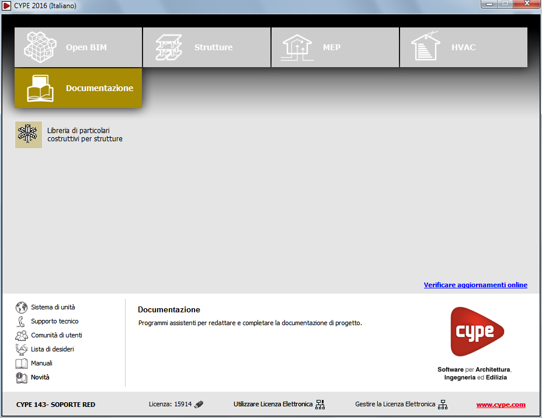The height and width of the screenshot is (418, 542).
Task: Click the USB dongle license icon
Action: 199,404
